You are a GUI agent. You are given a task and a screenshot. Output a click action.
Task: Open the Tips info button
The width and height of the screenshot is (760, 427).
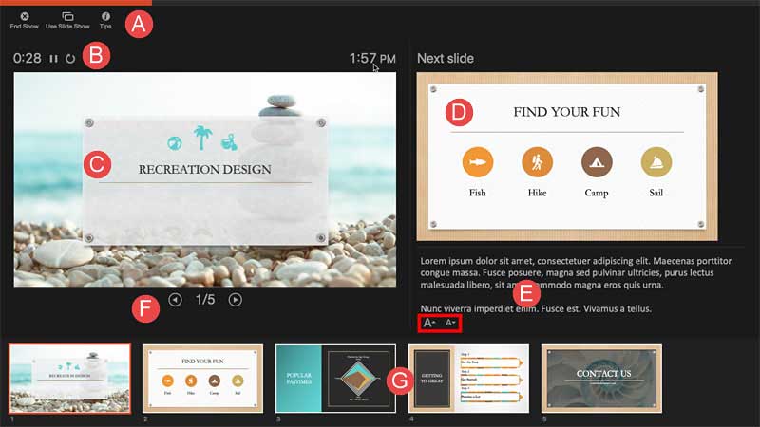coord(105,21)
